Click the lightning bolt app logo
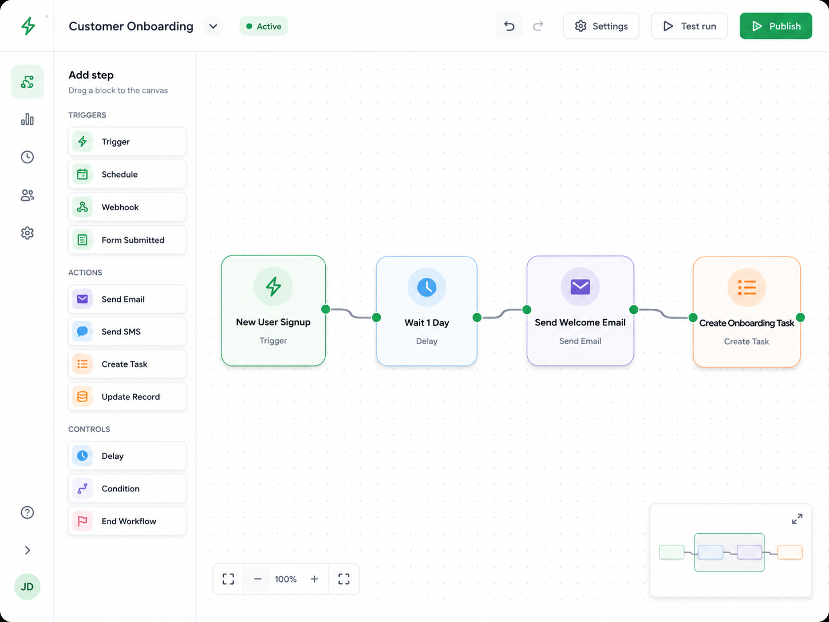The height and width of the screenshot is (622, 829). coord(27,26)
